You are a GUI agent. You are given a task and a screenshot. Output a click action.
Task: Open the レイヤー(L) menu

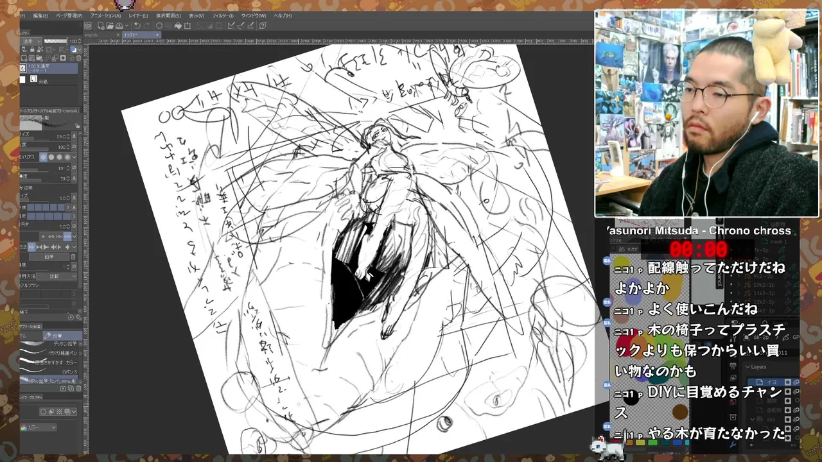click(138, 15)
